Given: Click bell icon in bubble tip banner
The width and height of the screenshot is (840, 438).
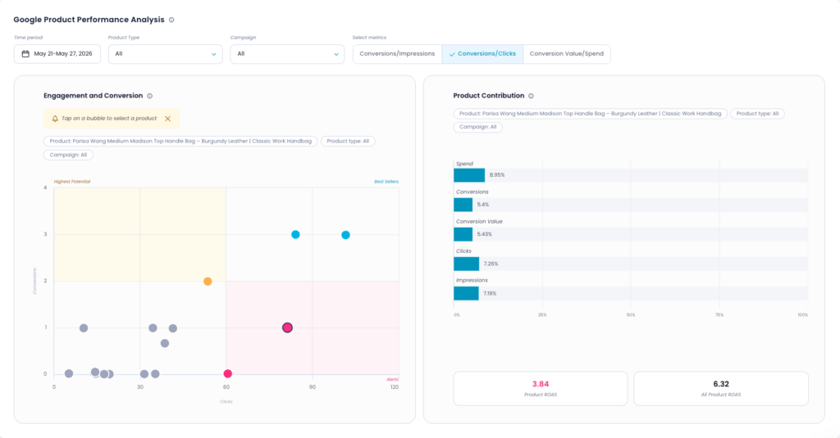Looking at the screenshot, I should pos(55,119).
